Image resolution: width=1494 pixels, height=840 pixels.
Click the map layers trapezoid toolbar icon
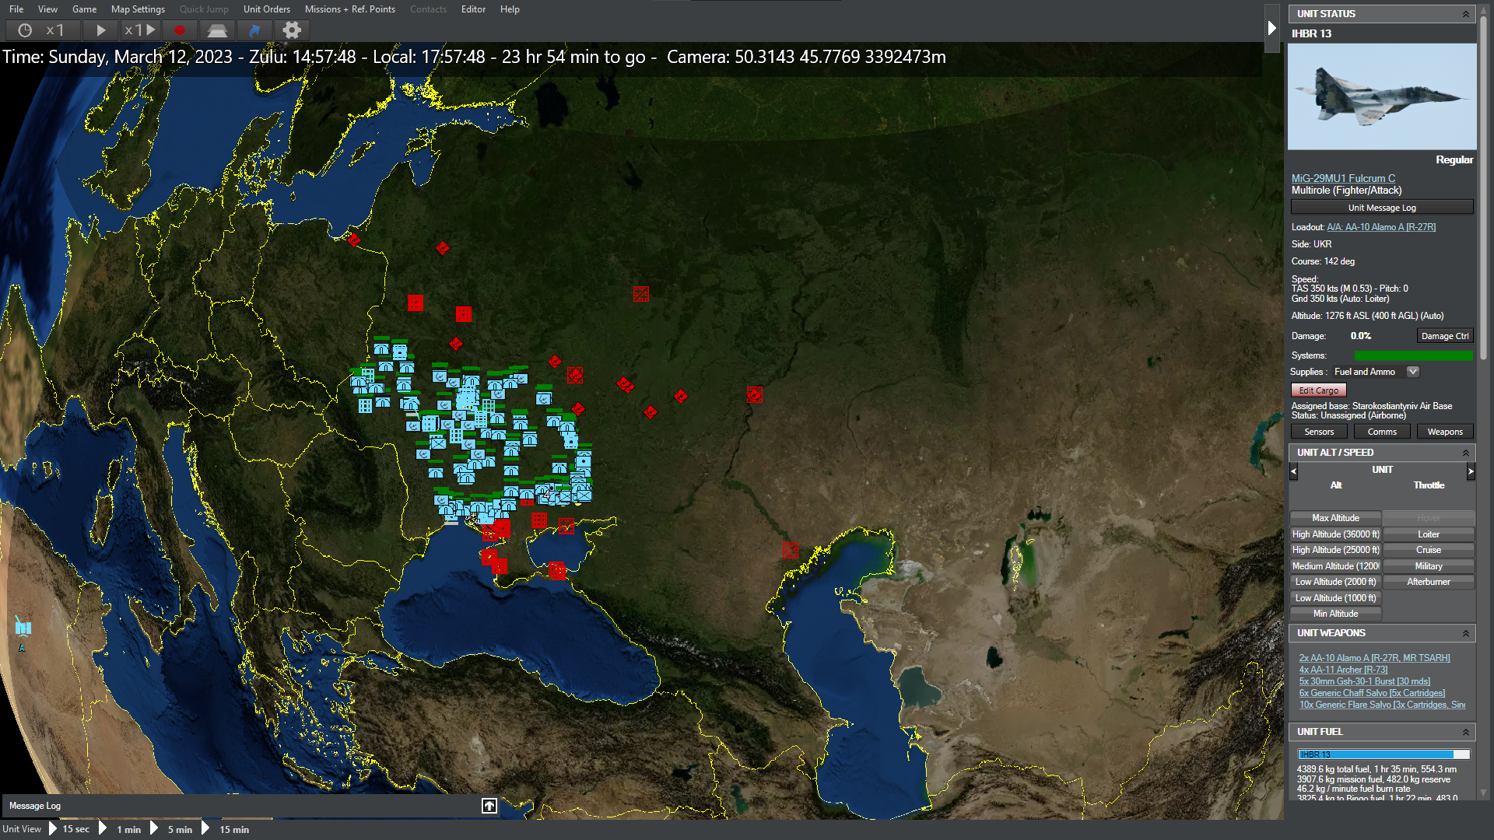coord(217,30)
